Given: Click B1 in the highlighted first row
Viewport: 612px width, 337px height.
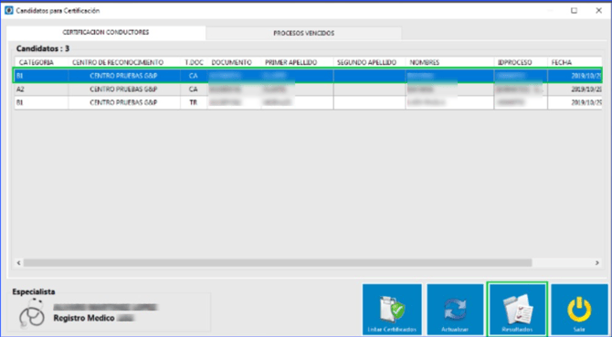Looking at the screenshot, I should [19, 76].
